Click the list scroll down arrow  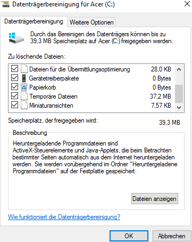tap(179, 108)
